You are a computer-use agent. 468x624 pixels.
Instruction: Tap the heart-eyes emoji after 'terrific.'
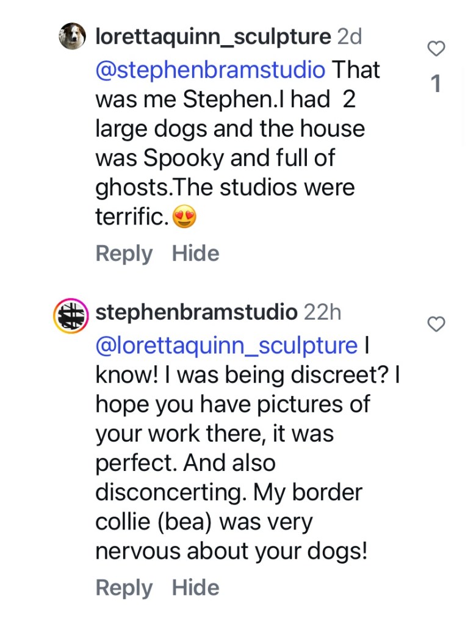(184, 218)
